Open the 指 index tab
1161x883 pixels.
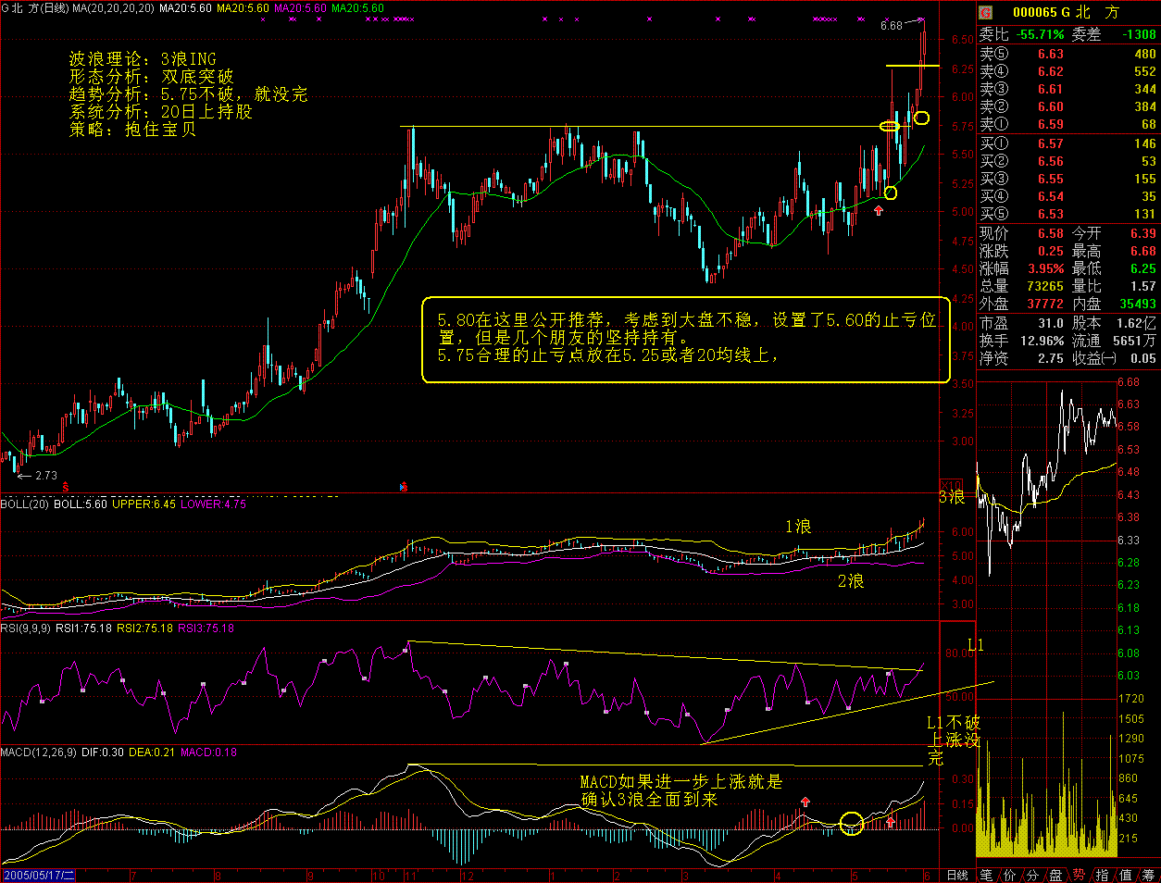[x=1102, y=875]
